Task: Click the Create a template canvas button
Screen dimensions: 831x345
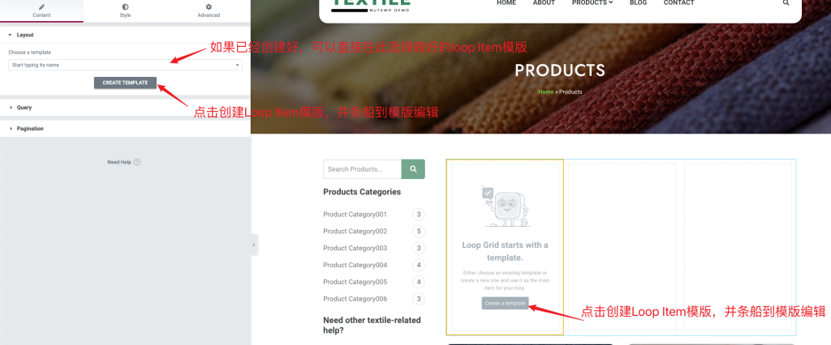Action: click(505, 303)
